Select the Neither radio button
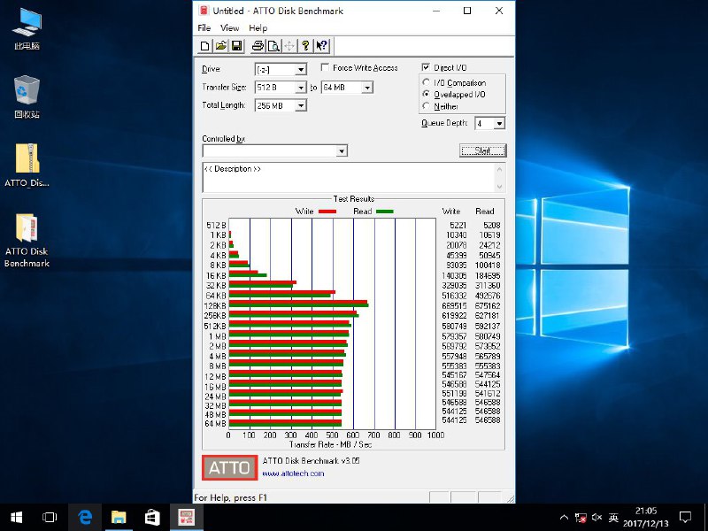This screenshot has width=708, height=531. pyautogui.click(x=426, y=105)
